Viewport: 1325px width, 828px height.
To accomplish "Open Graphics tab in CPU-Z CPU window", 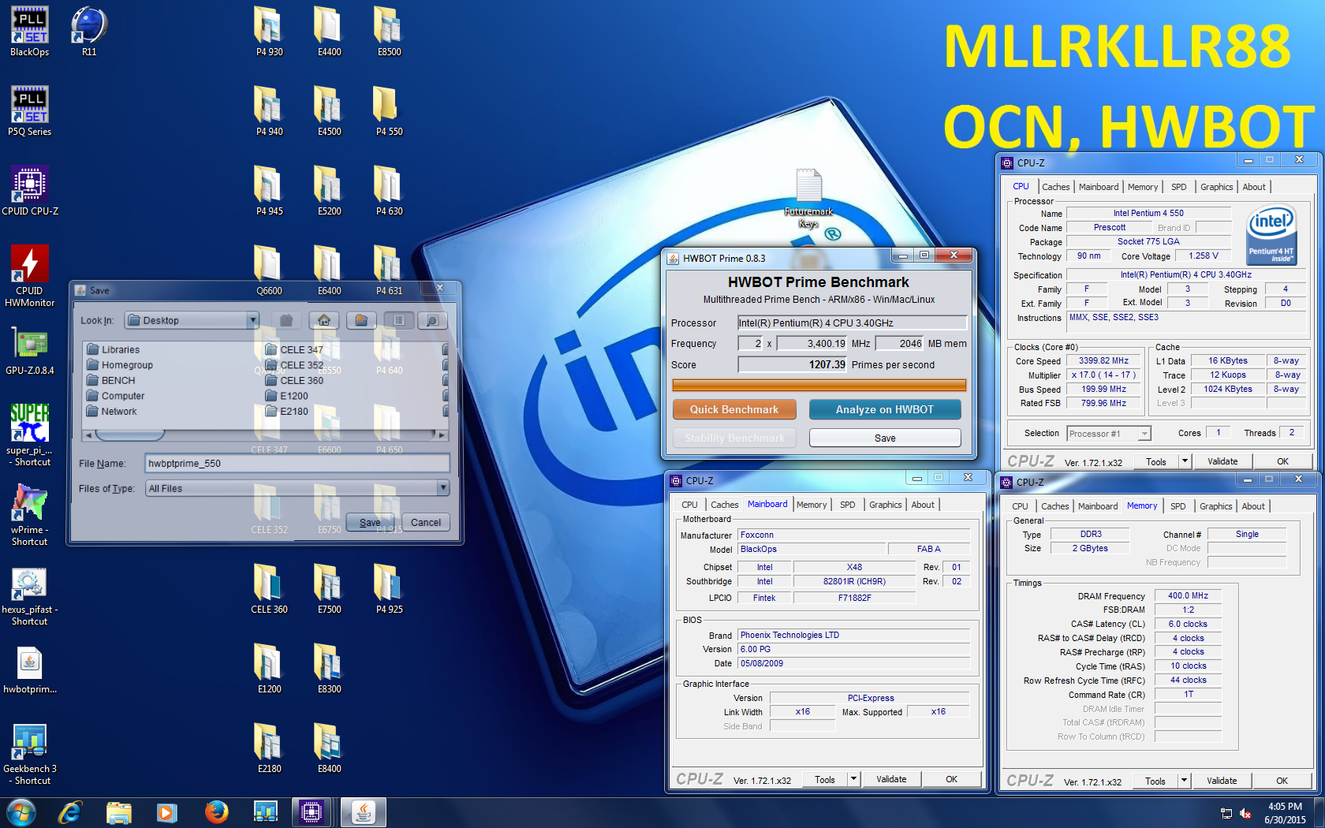I will (1216, 187).
